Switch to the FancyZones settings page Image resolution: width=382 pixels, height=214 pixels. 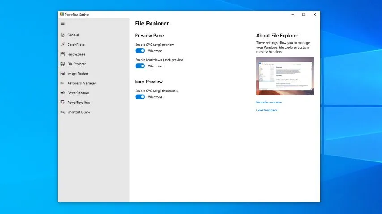coord(76,54)
